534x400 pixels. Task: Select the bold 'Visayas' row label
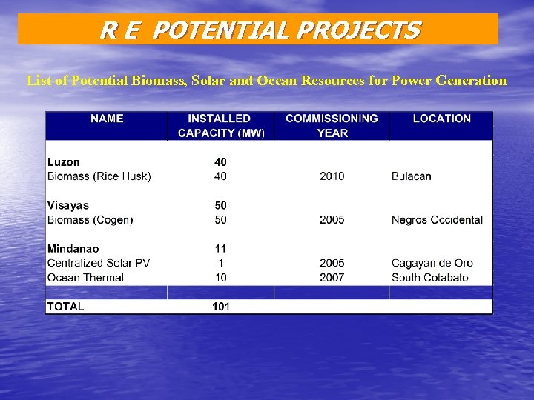68,205
